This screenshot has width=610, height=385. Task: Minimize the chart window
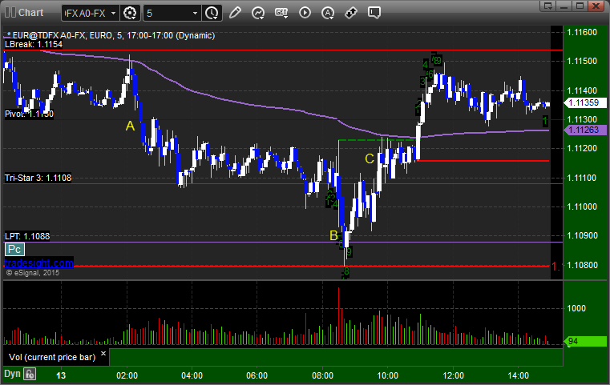click(x=564, y=6)
